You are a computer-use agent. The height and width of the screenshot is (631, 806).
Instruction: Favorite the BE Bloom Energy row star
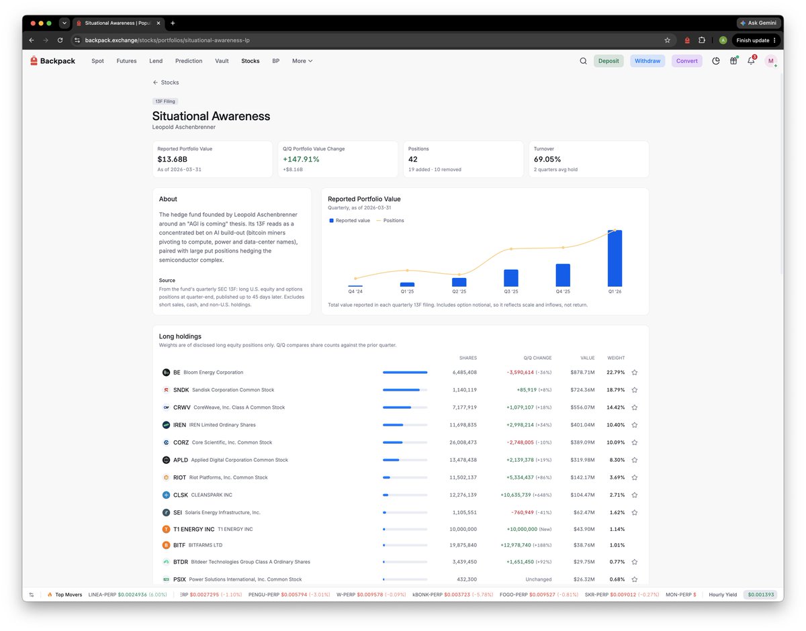point(634,373)
